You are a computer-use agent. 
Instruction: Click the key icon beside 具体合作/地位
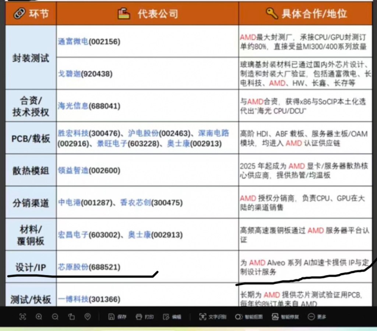272,13
